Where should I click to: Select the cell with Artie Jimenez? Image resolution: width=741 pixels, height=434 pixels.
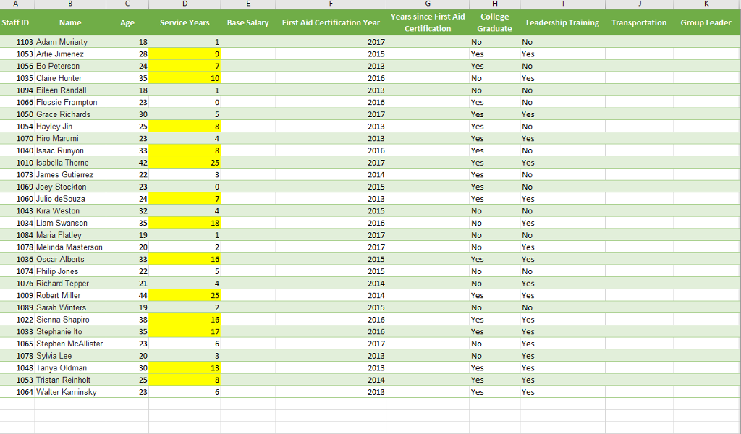70,54
